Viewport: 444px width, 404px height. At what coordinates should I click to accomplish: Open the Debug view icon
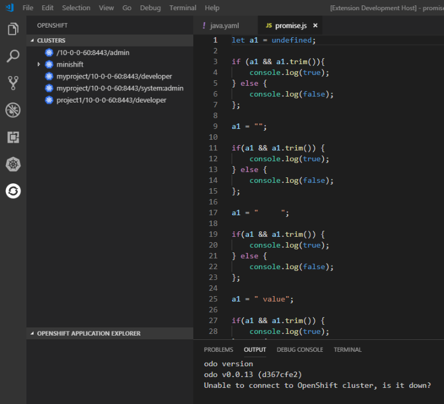(x=13, y=110)
